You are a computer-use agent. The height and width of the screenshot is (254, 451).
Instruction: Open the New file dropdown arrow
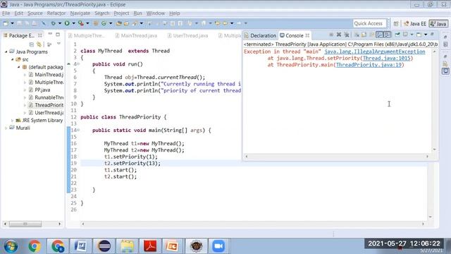tap(12, 23)
